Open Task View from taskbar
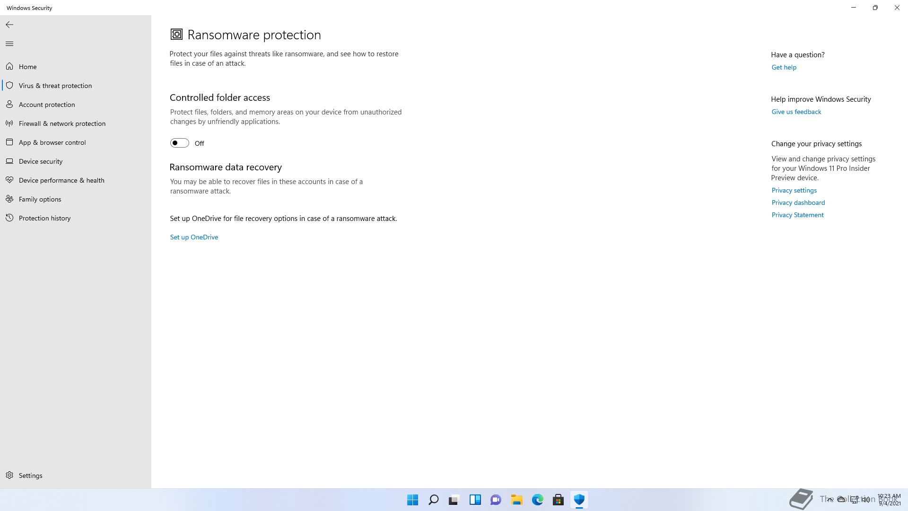 pyautogui.click(x=454, y=500)
